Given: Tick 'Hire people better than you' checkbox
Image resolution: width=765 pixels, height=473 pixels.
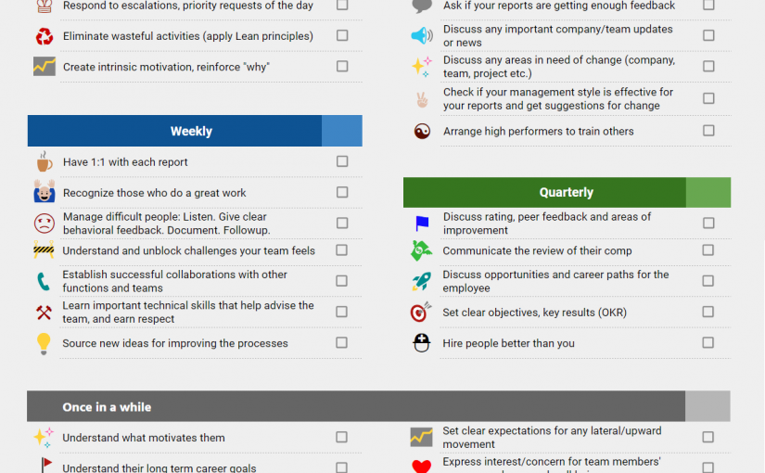Looking at the screenshot, I should (x=708, y=343).
